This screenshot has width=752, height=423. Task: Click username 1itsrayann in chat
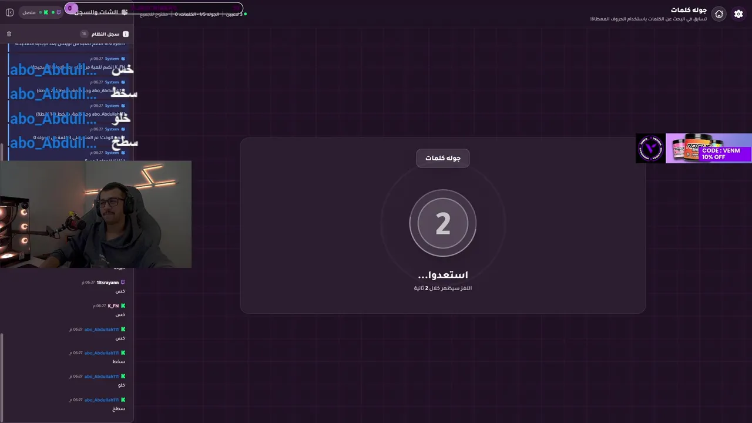tap(108, 283)
